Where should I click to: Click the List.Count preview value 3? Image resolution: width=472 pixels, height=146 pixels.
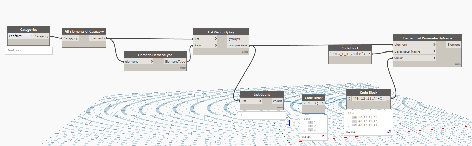241,115
